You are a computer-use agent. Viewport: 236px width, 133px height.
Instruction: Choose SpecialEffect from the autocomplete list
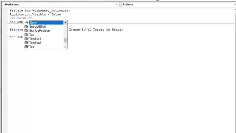pyautogui.click(x=38, y=27)
